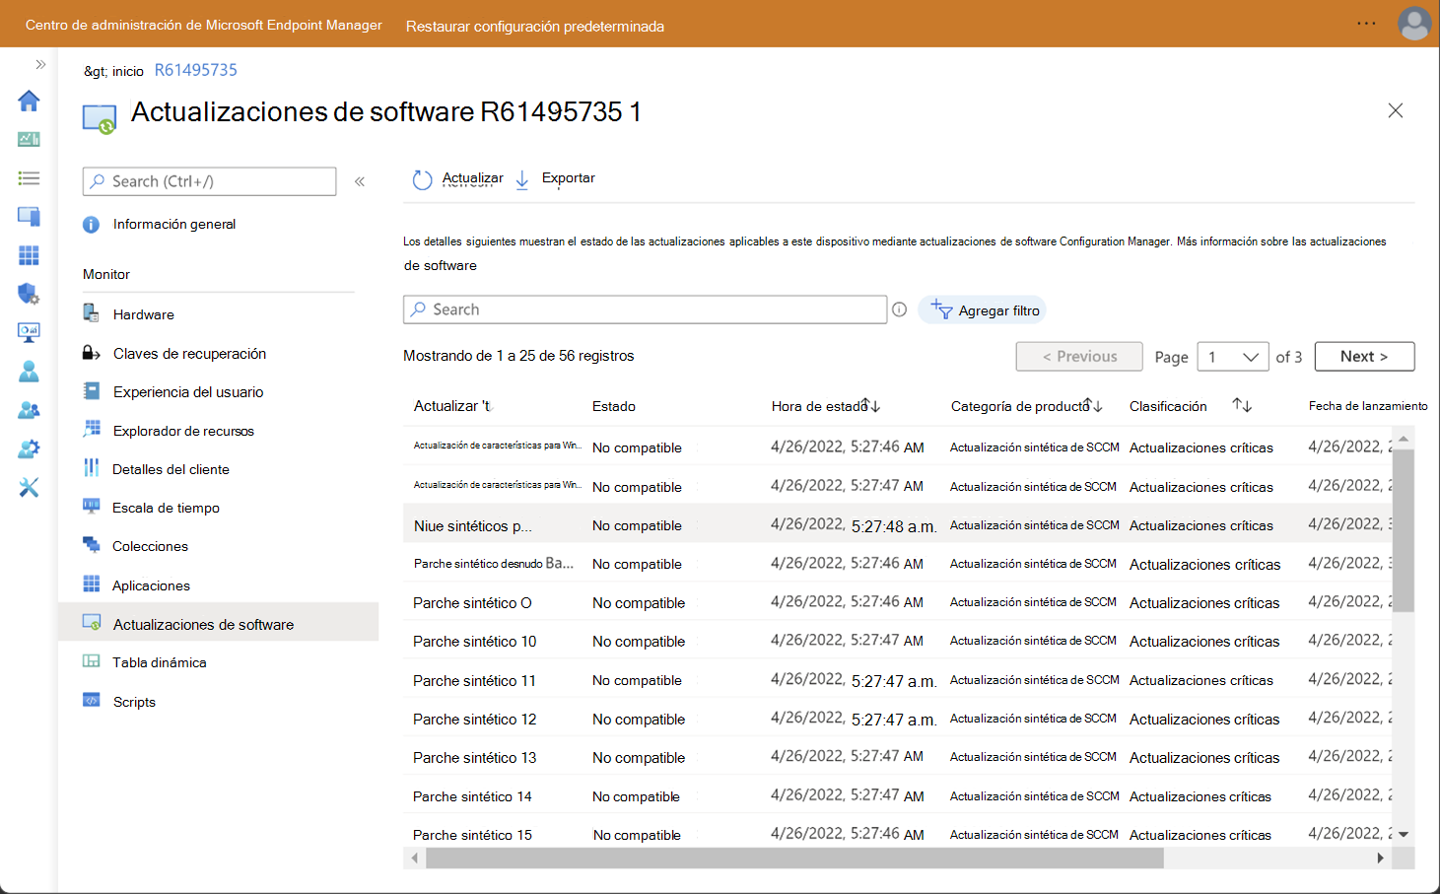Image resolution: width=1440 pixels, height=894 pixels.
Task: Select Actualizaciones de software menu item
Action: click(218, 624)
